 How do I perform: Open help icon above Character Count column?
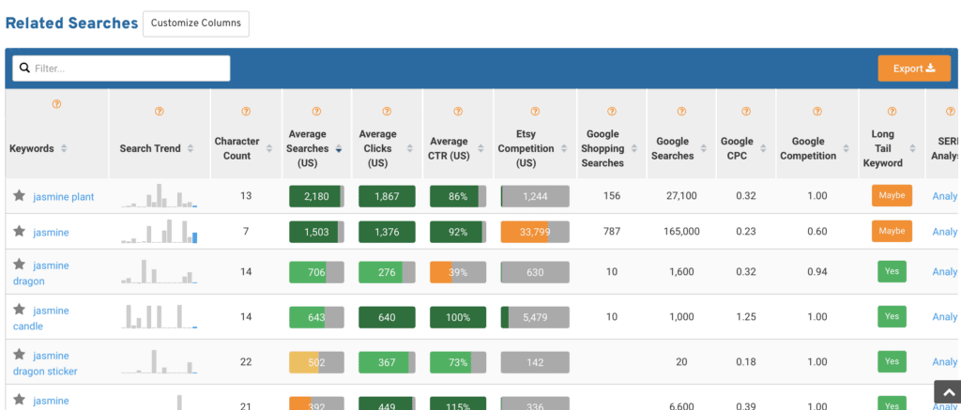click(x=246, y=112)
